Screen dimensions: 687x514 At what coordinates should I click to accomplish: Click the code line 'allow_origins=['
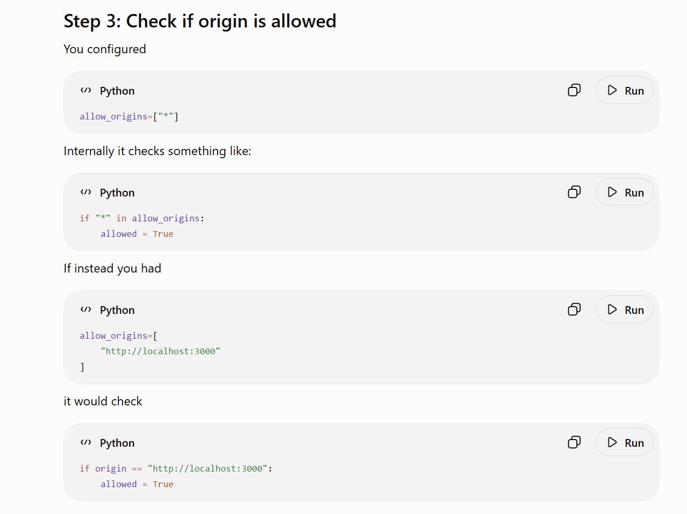coord(118,336)
